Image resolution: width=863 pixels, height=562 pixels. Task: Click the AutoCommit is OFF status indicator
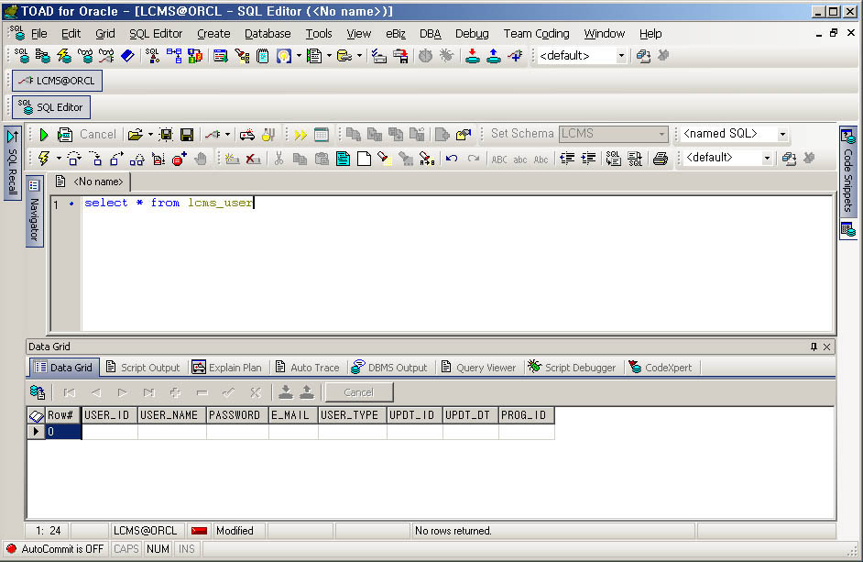(x=54, y=549)
